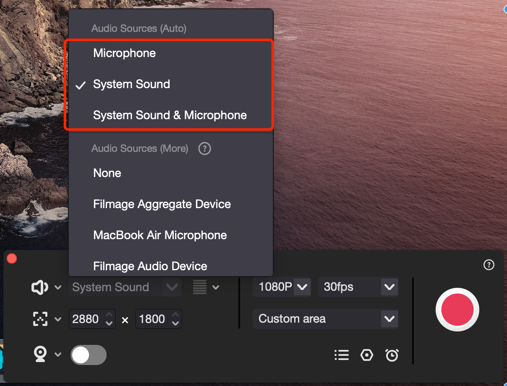Click the audio level bars icon
The width and height of the screenshot is (507, 386).
coord(200,287)
